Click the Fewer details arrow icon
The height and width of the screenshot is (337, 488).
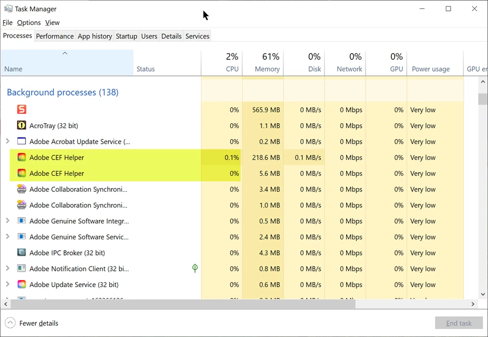pyautogui.click(x=10, y=323)
